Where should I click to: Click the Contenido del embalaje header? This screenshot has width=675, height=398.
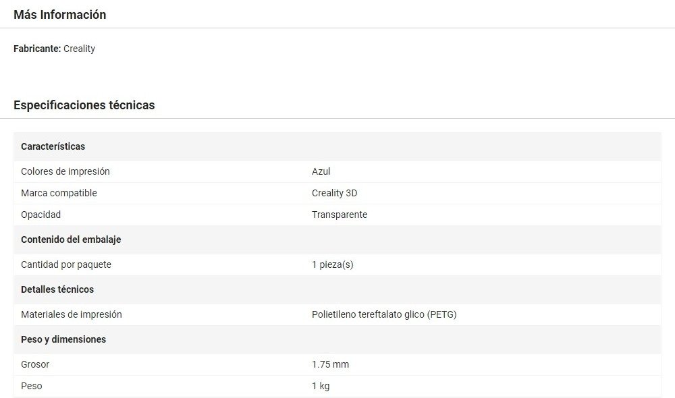(71, 239)
